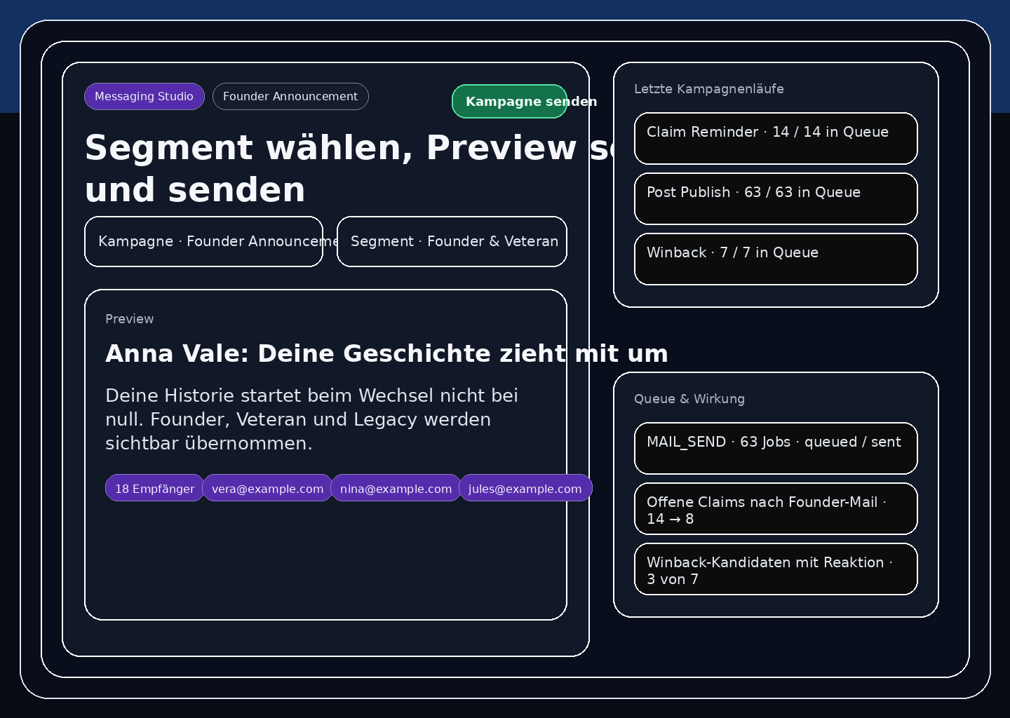Open the Segment Founder & Veteran selector
This screenshot has width=1010, height=718.
click(x=452, y=242)
